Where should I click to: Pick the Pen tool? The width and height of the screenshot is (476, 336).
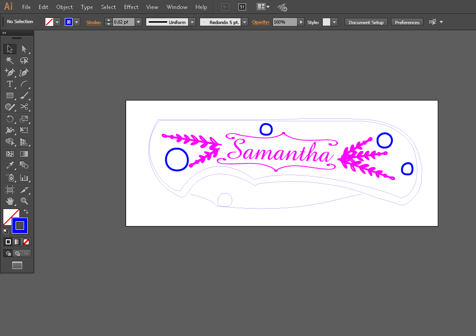(9, 72)
